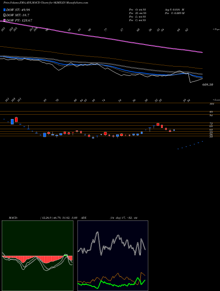Select the 'DOW PT: 123.67' legend text

point(19,20)
